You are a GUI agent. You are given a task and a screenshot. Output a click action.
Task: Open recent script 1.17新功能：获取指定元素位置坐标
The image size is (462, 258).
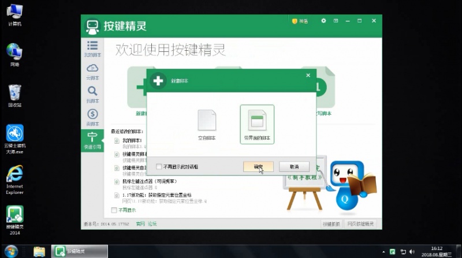click(157, 195)
